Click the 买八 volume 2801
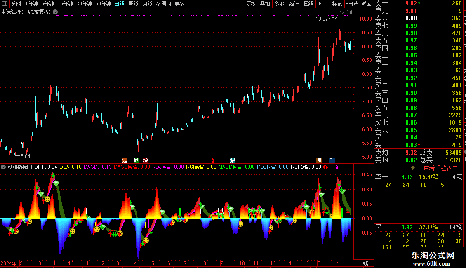Viewport: 466px width, 268px height. 455,130
